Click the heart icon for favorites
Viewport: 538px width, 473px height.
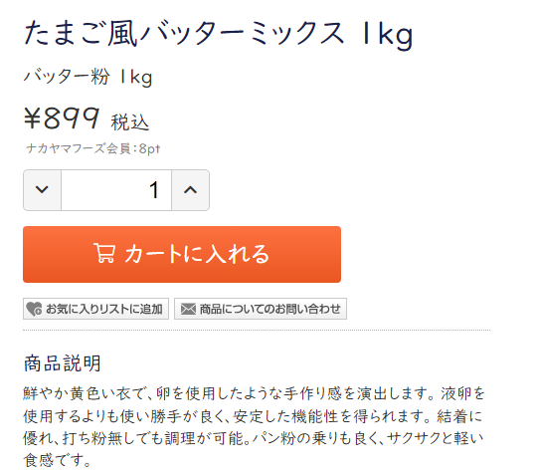pyautogui.click(x=34, y=309)
